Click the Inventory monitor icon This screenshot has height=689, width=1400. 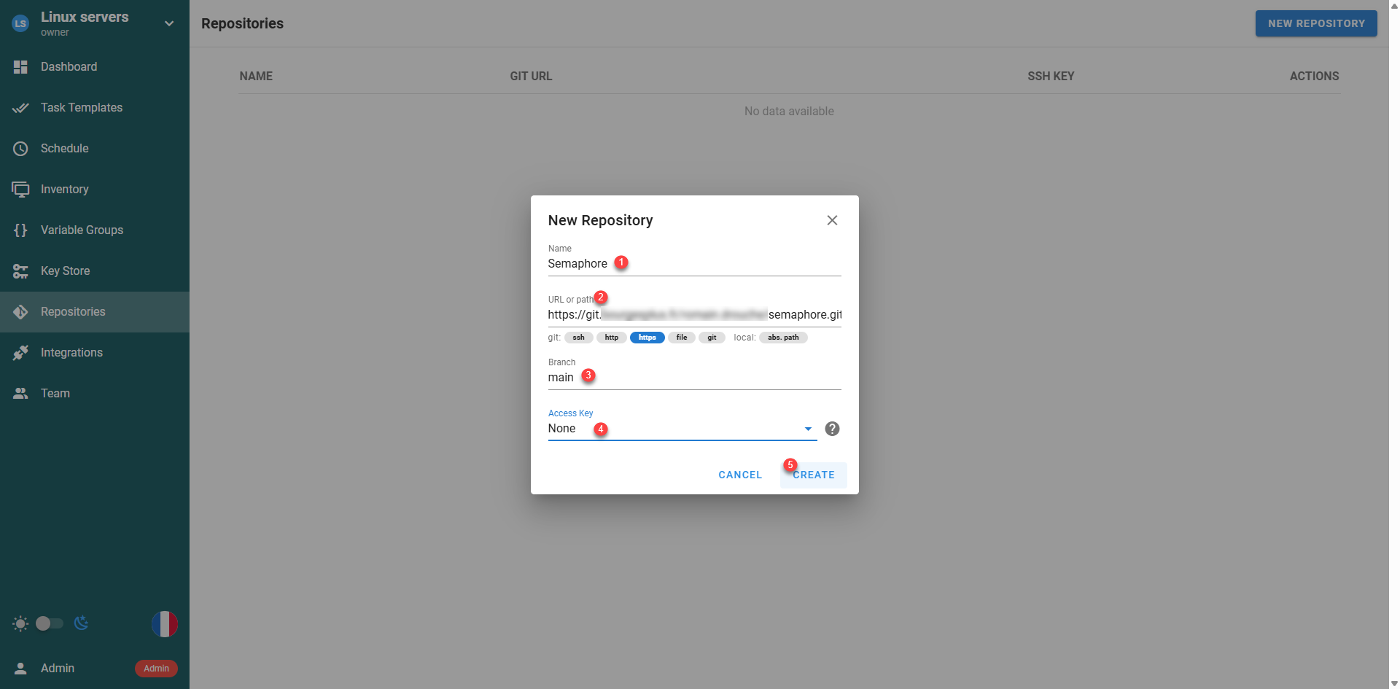pos(20,190)
